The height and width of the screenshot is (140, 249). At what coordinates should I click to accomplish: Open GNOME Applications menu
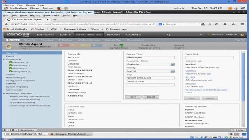[x=18, y=8]
